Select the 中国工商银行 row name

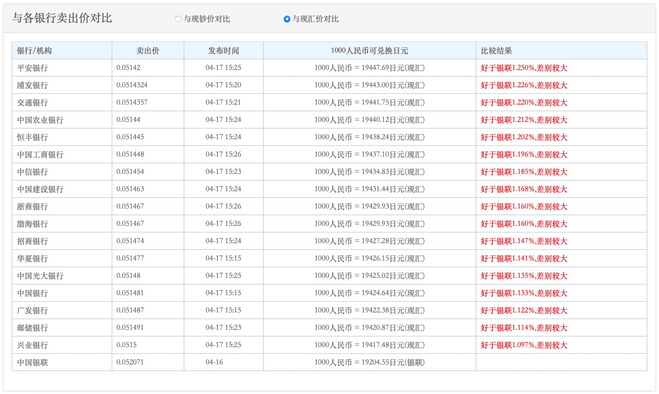[x=40, y=154]
